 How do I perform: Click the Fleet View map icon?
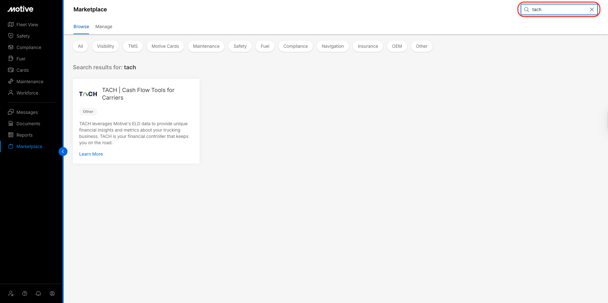point(11,24)
